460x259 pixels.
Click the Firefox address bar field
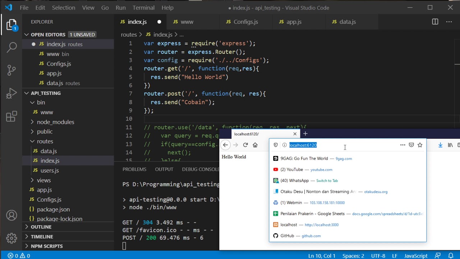click(x=348, y=145)
